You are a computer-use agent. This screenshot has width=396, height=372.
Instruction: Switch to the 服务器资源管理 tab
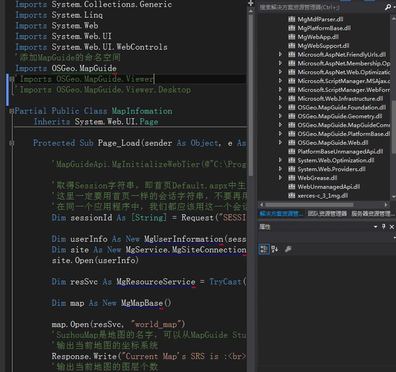(x=372, y=214)
